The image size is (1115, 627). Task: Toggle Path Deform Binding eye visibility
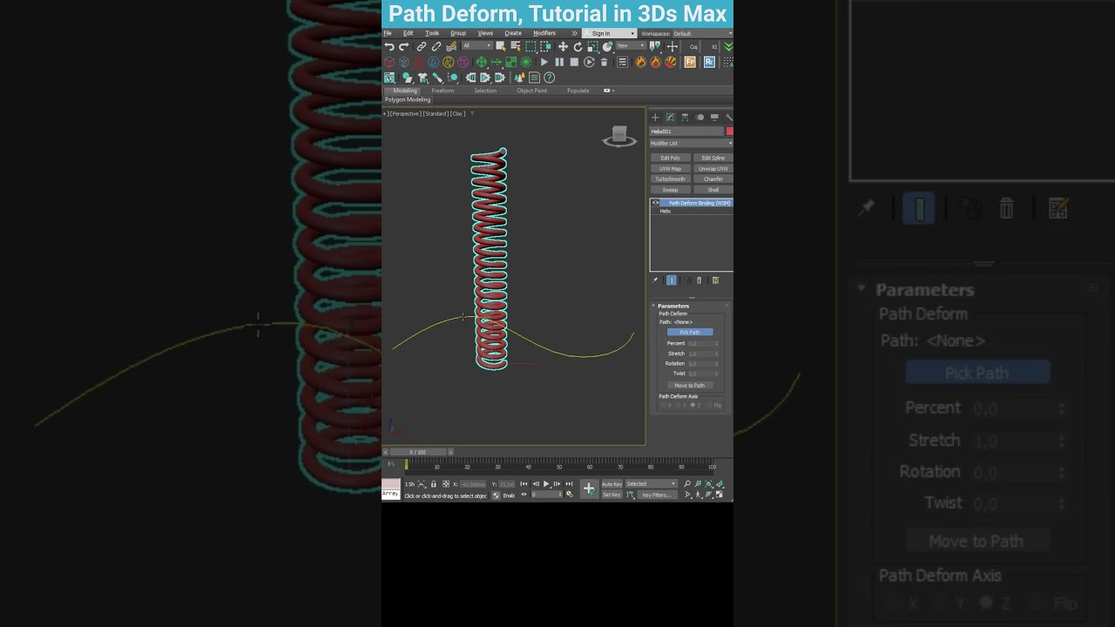(656, 203)
